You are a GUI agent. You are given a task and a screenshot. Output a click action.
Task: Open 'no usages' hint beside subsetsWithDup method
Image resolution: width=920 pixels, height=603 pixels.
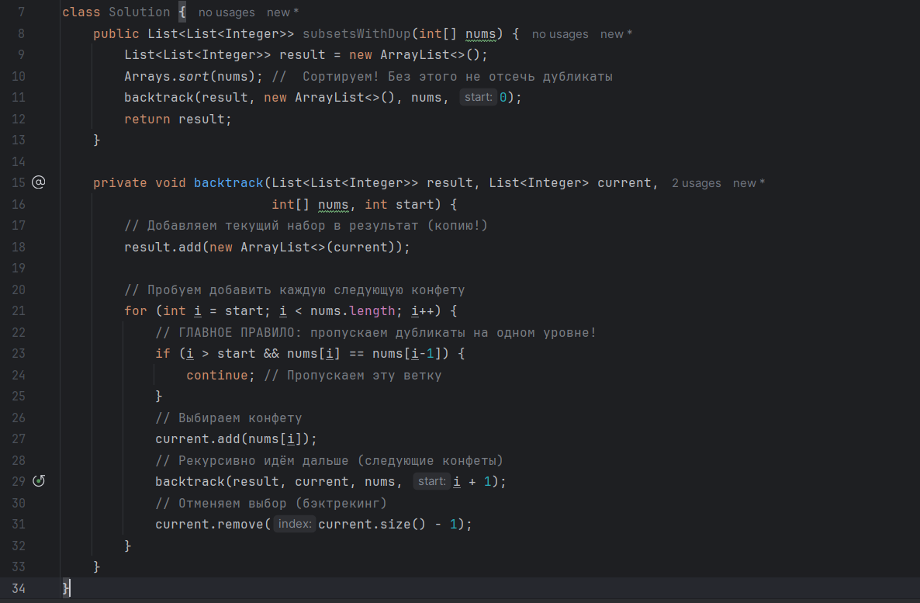click(x=560, y=34)
